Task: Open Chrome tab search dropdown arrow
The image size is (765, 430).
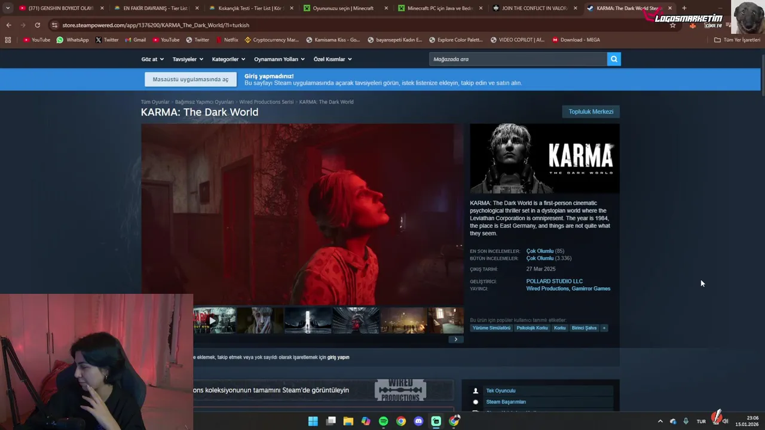Action: (8, 8)
